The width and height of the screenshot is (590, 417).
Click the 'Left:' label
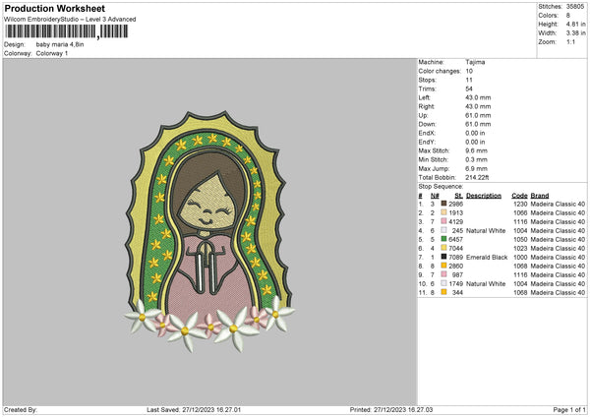423,97
